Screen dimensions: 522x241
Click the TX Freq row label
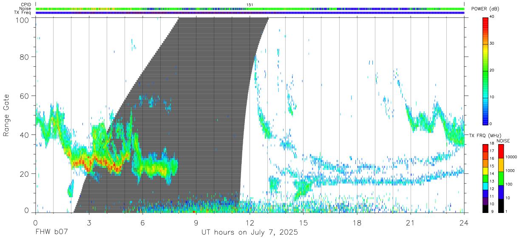point(23,12)
